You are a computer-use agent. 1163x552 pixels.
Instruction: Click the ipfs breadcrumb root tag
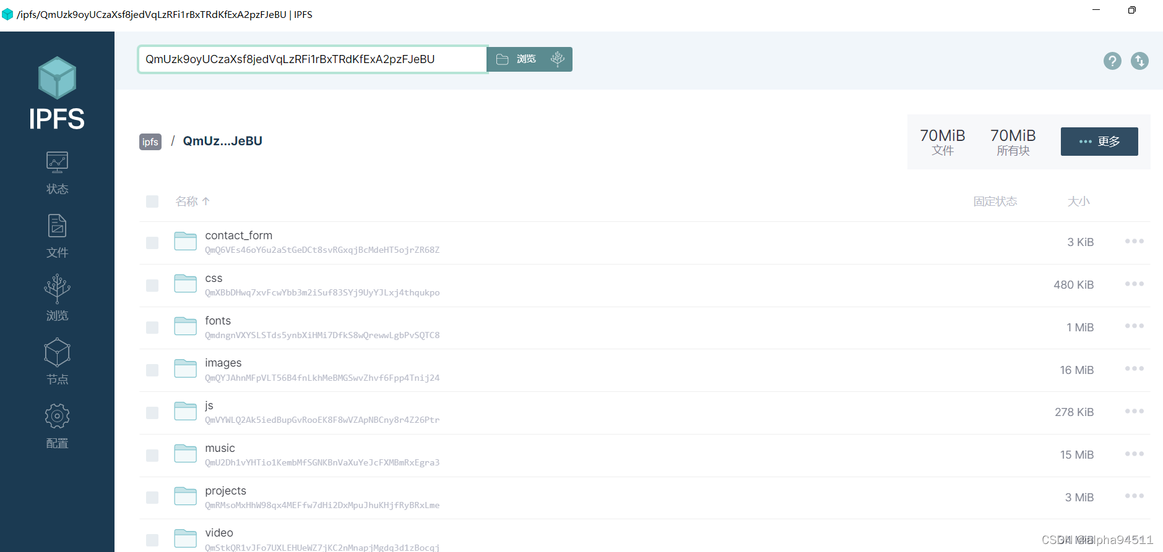point(150,142)
